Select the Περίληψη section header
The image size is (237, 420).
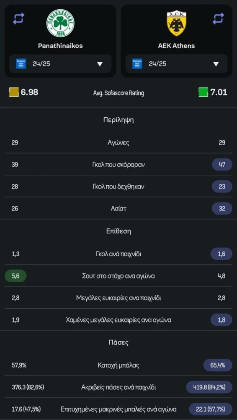coord(118,120)
